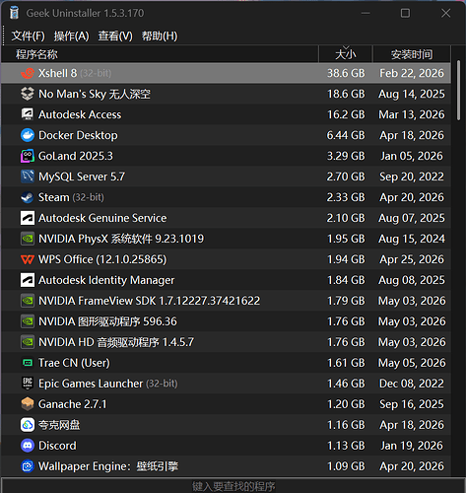Select the Autodesk Identity Manager name text
466x493 pixels.
(106, 280)
